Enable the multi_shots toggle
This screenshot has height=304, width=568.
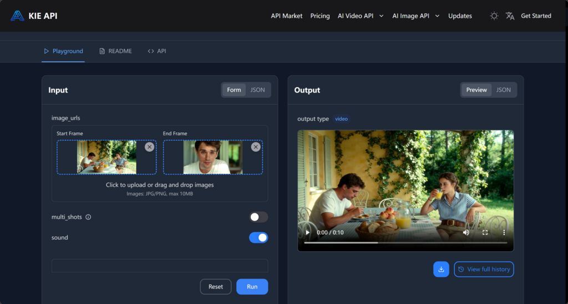(x=258, y=217)
